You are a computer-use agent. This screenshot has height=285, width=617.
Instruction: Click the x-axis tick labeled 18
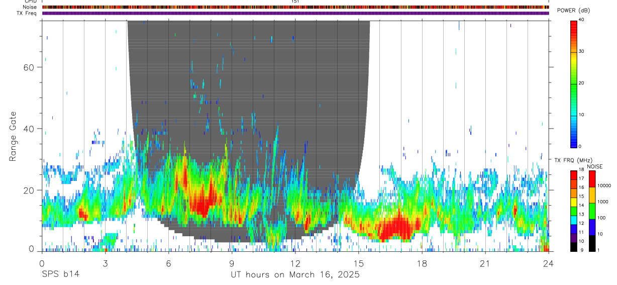pyautogui.click(x=422, y=263)
